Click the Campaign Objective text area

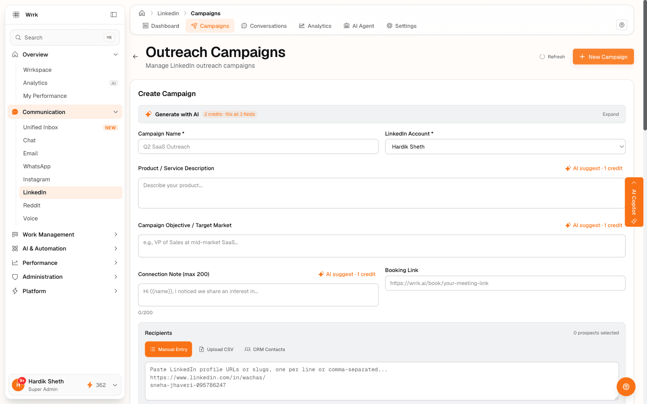(x=381, y=246)
